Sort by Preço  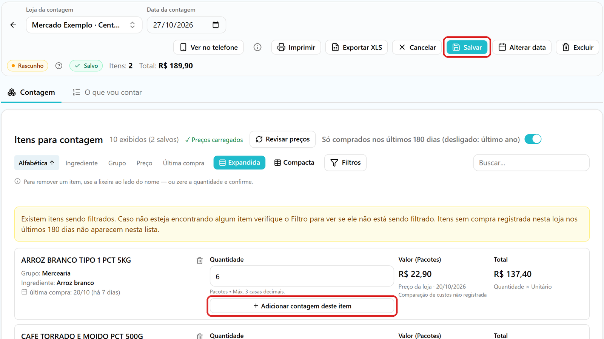tap(144, 163)
